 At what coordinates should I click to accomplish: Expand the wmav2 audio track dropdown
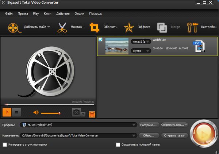(141, 42)
